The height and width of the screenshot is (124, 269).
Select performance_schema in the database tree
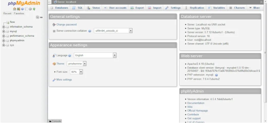(x=22, y=36)
